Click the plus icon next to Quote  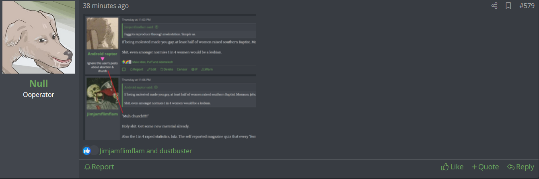point(474,167)
